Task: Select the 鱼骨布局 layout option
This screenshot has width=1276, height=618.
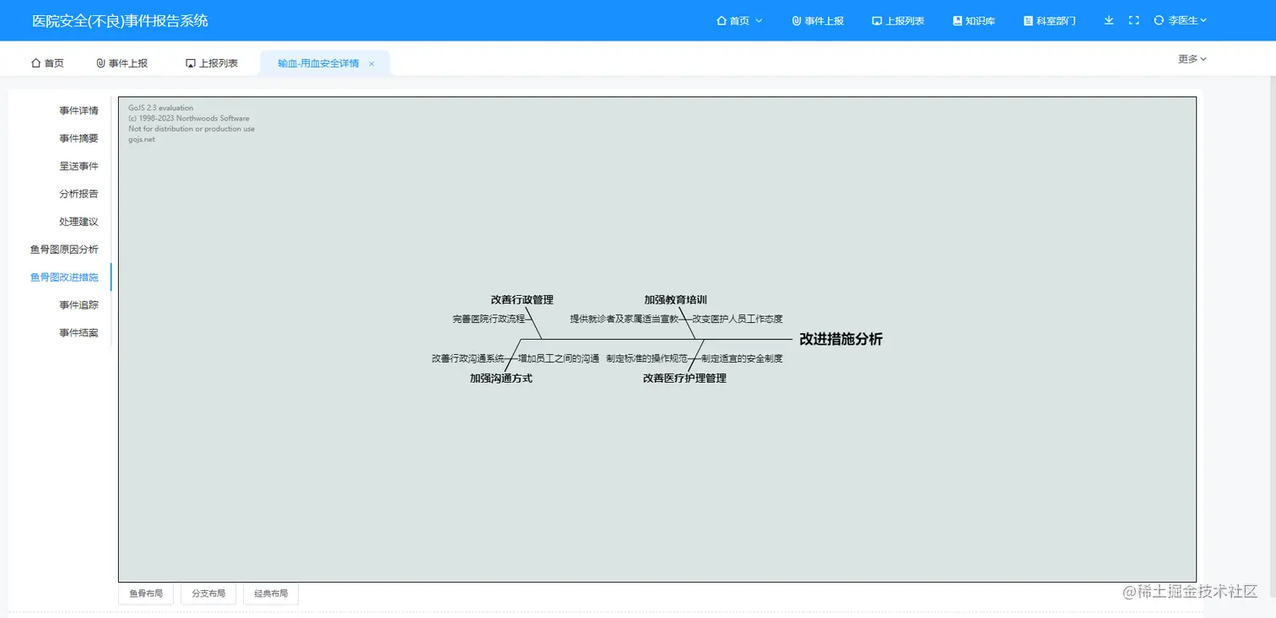Action: tap(145, 594)
